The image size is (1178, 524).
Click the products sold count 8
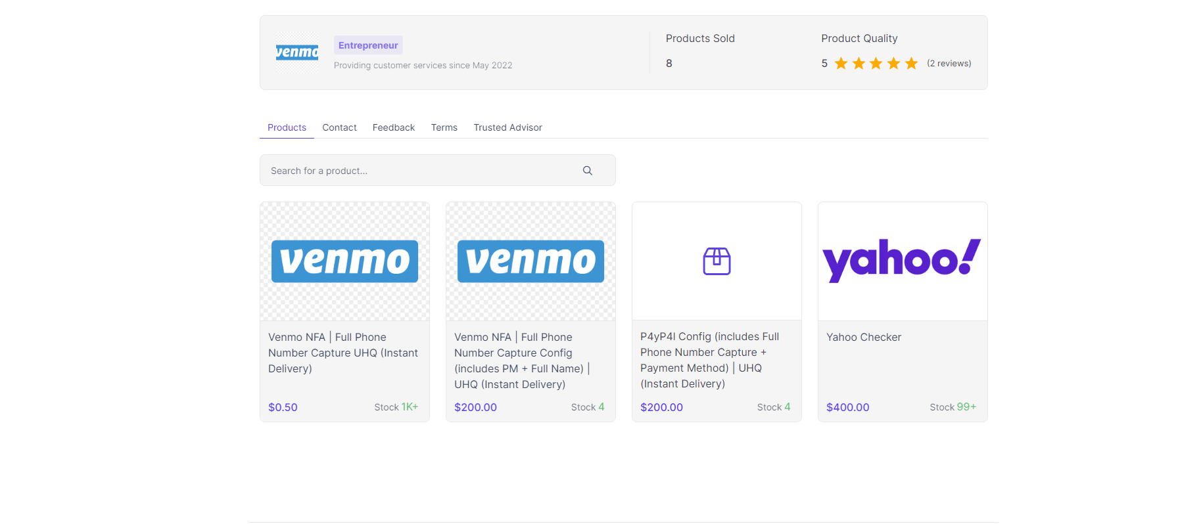tap(669, 64)
